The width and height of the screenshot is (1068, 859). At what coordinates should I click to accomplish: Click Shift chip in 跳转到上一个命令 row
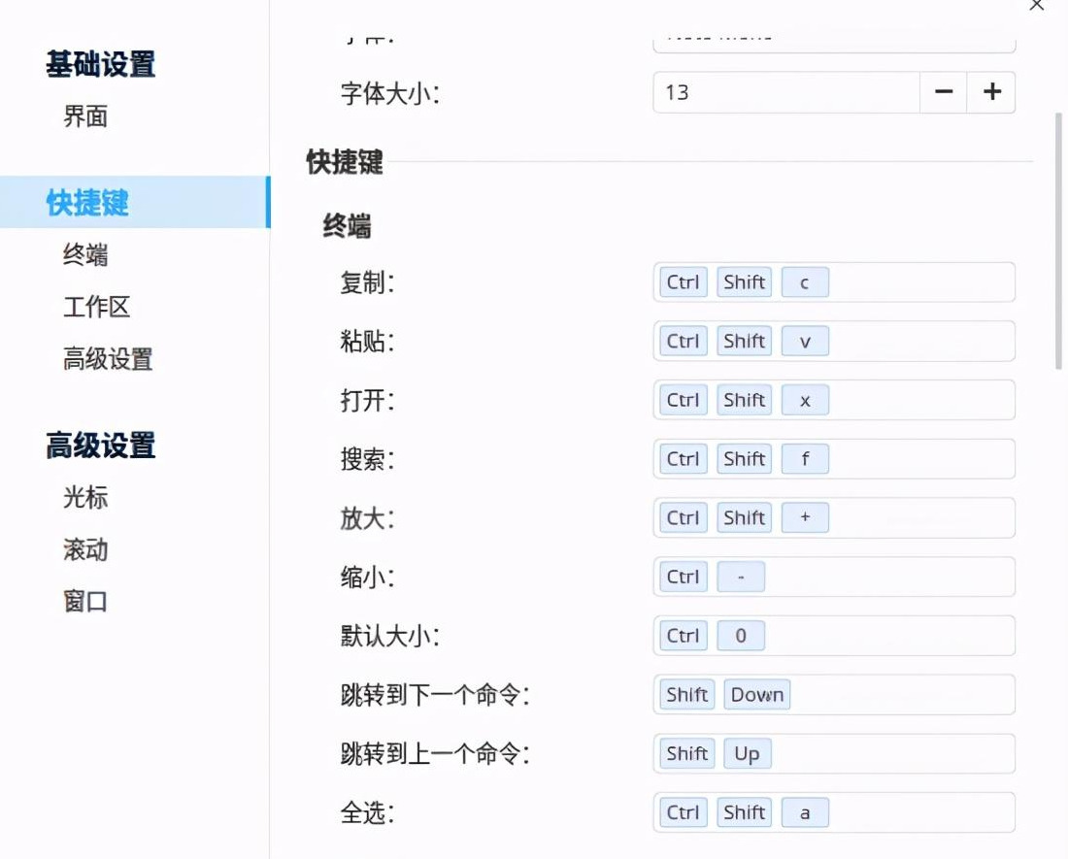(x=687, y=753)
